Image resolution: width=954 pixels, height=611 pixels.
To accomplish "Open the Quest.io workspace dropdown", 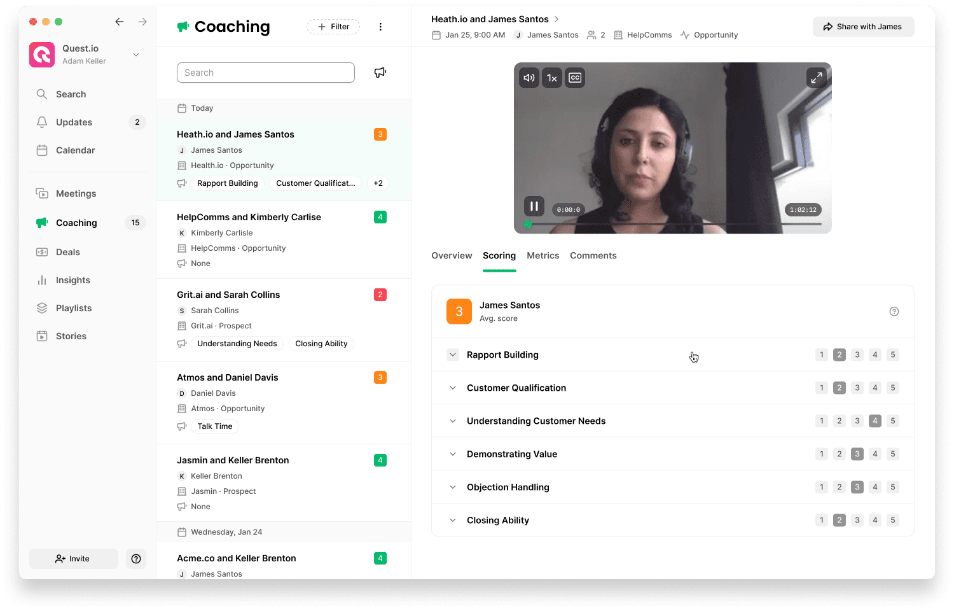I will (136, 55).
